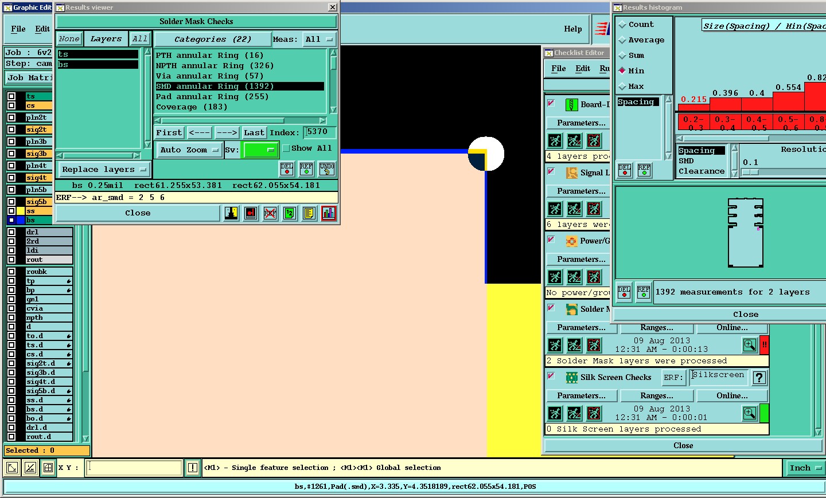Click the Spacing/SMD/Clearance list scroll-down arrow
Screen dimensions: 826x498
coord(734,174)
